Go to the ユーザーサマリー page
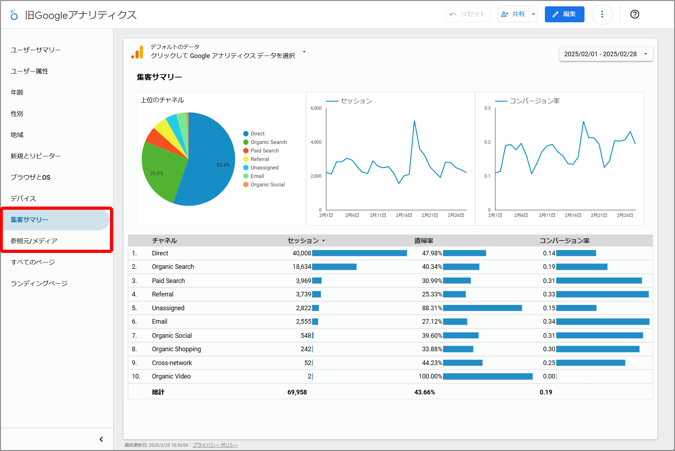Image resolution: width=675 pixels, height=451 pixels. point(36,50)
